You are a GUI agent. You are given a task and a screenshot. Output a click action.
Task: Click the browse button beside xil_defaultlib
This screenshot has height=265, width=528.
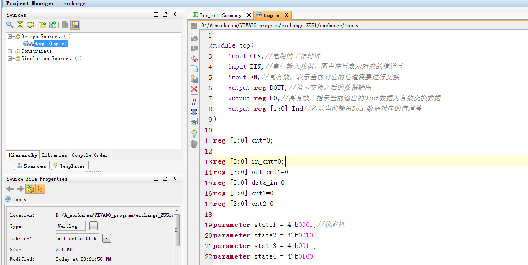pyautogui.click(x=107, y=238)
